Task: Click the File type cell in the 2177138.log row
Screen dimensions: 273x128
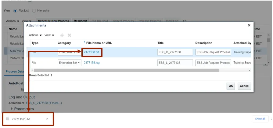Action: (34, 63)
